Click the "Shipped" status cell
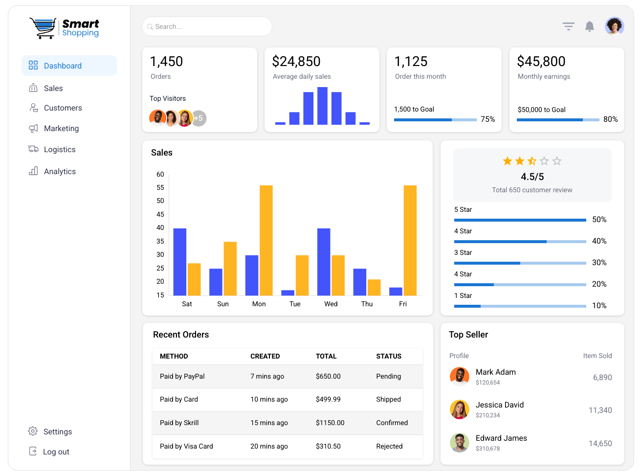This screenshot has width=641, height=475. tap(389, 399)
